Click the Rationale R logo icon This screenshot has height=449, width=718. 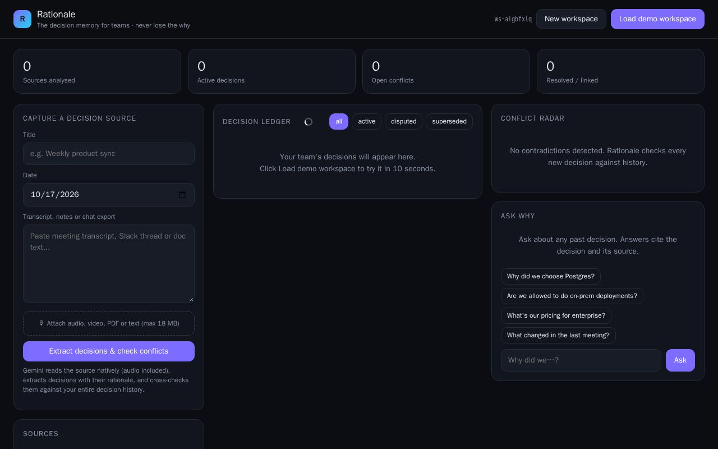coord(22,19)
